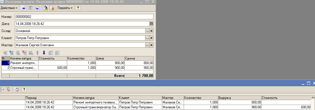The image size is (315, 110).
Task: Maximize the lower register window
Action: tap(308, 83)
